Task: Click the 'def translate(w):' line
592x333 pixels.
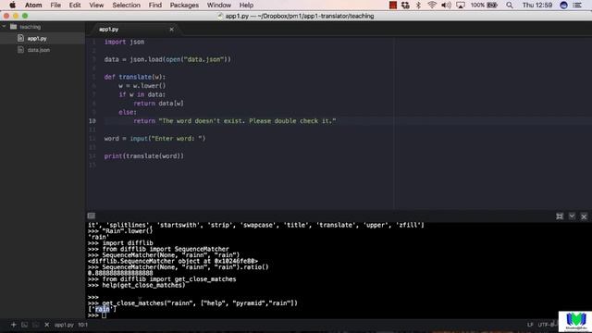Action: click(135, 77)
